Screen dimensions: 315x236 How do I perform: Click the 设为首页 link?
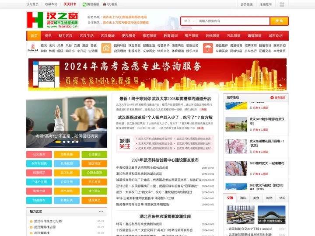pos(32,4)
